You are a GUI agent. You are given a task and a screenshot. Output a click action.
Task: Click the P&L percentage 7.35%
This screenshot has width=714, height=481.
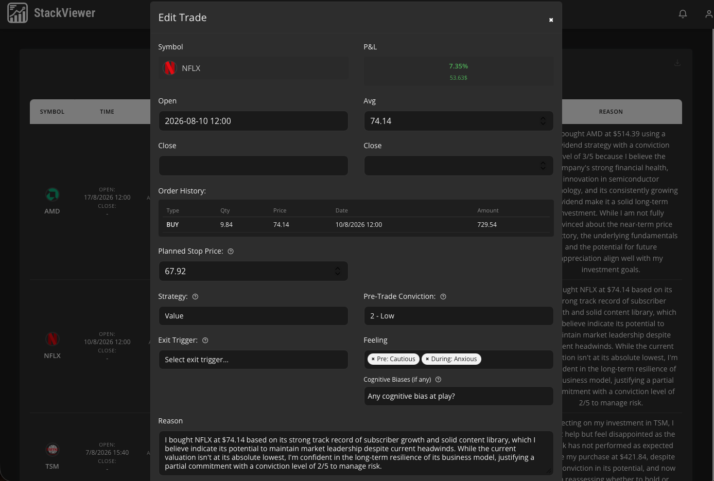(x=458, y=66)
